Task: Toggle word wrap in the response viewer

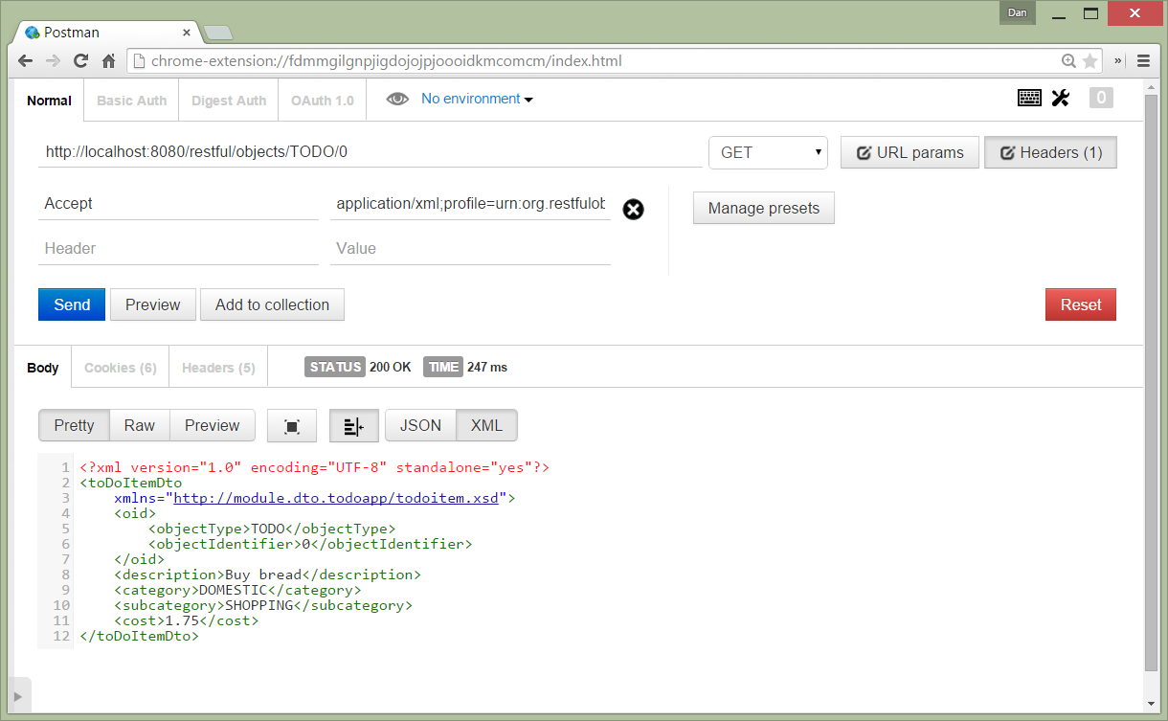Action: tap(353, 425)
